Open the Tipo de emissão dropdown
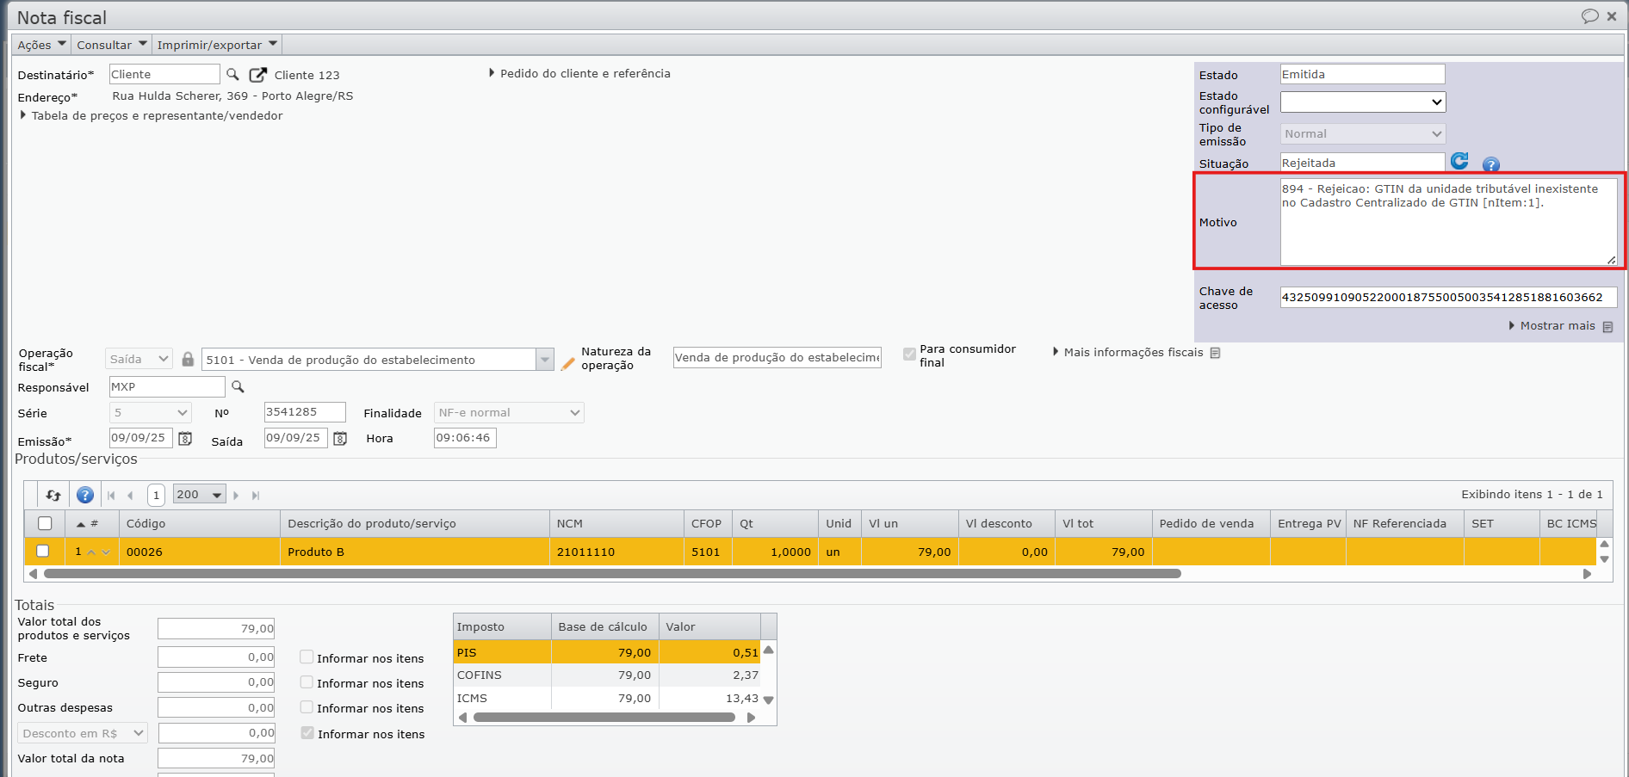Image resolution: width=1629 pixels, height=777 pixels. [1362, 134]
